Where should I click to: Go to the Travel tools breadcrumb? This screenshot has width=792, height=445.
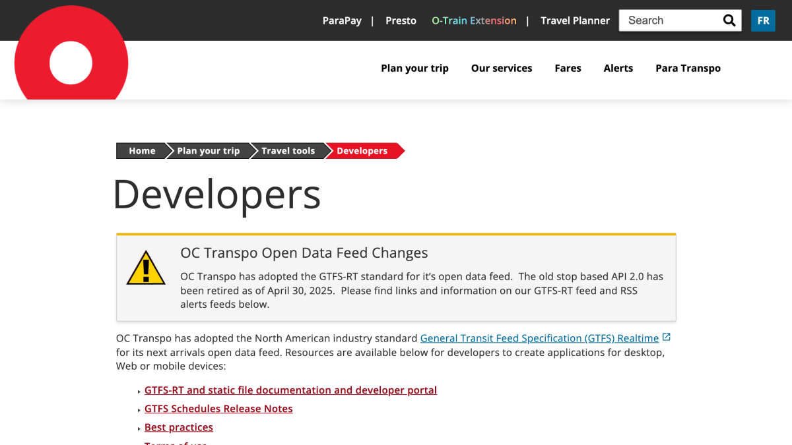tap(288, 151)
